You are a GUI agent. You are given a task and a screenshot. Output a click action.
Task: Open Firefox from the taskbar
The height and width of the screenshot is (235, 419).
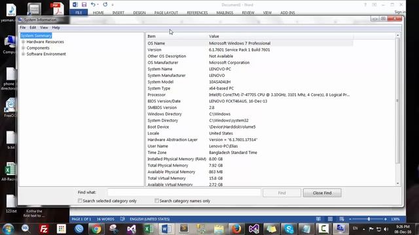coord(236,229)
